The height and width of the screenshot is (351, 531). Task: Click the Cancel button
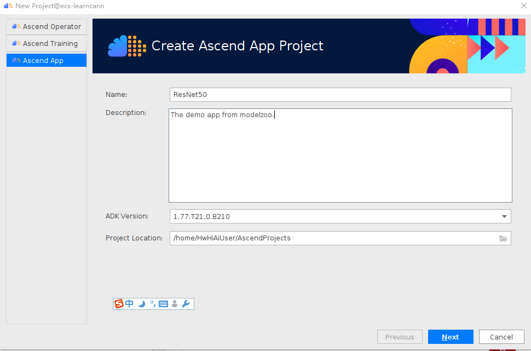click(x=501, y=337)
